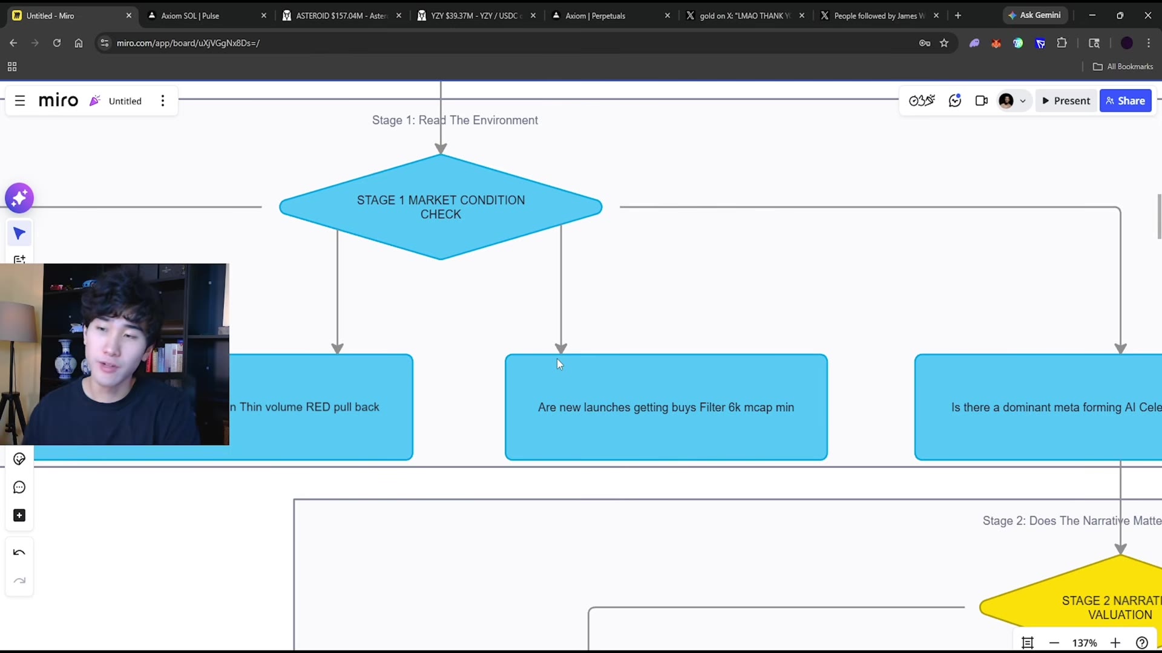The width and height of the screenshot is (1162, 653).
Task: Start video call camera icon
Action: tap(982, 101)
